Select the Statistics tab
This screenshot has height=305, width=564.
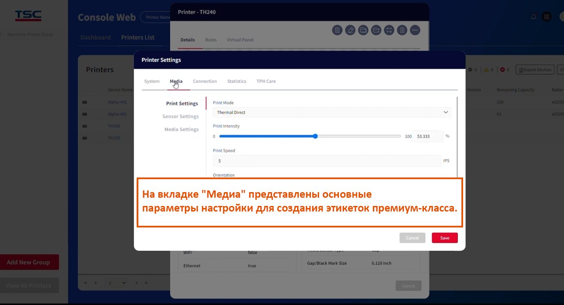coord(237,81)
